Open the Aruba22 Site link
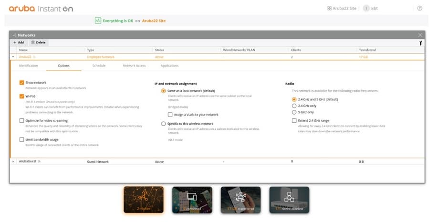Screen dimensions: 447x224 pyautogui.click(x=154, y=21)
